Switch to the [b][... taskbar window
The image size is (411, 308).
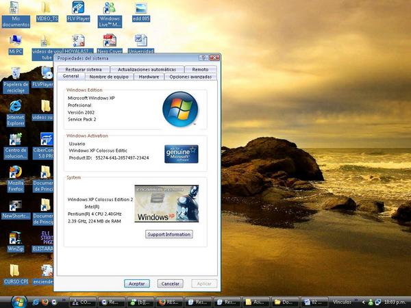pos(140,303)
